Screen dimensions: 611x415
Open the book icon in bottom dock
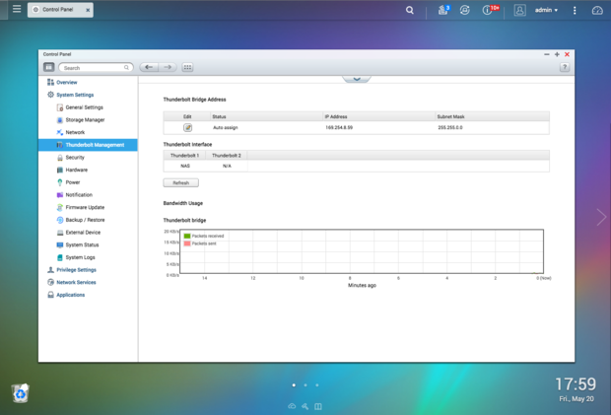[x=318, y=406]
